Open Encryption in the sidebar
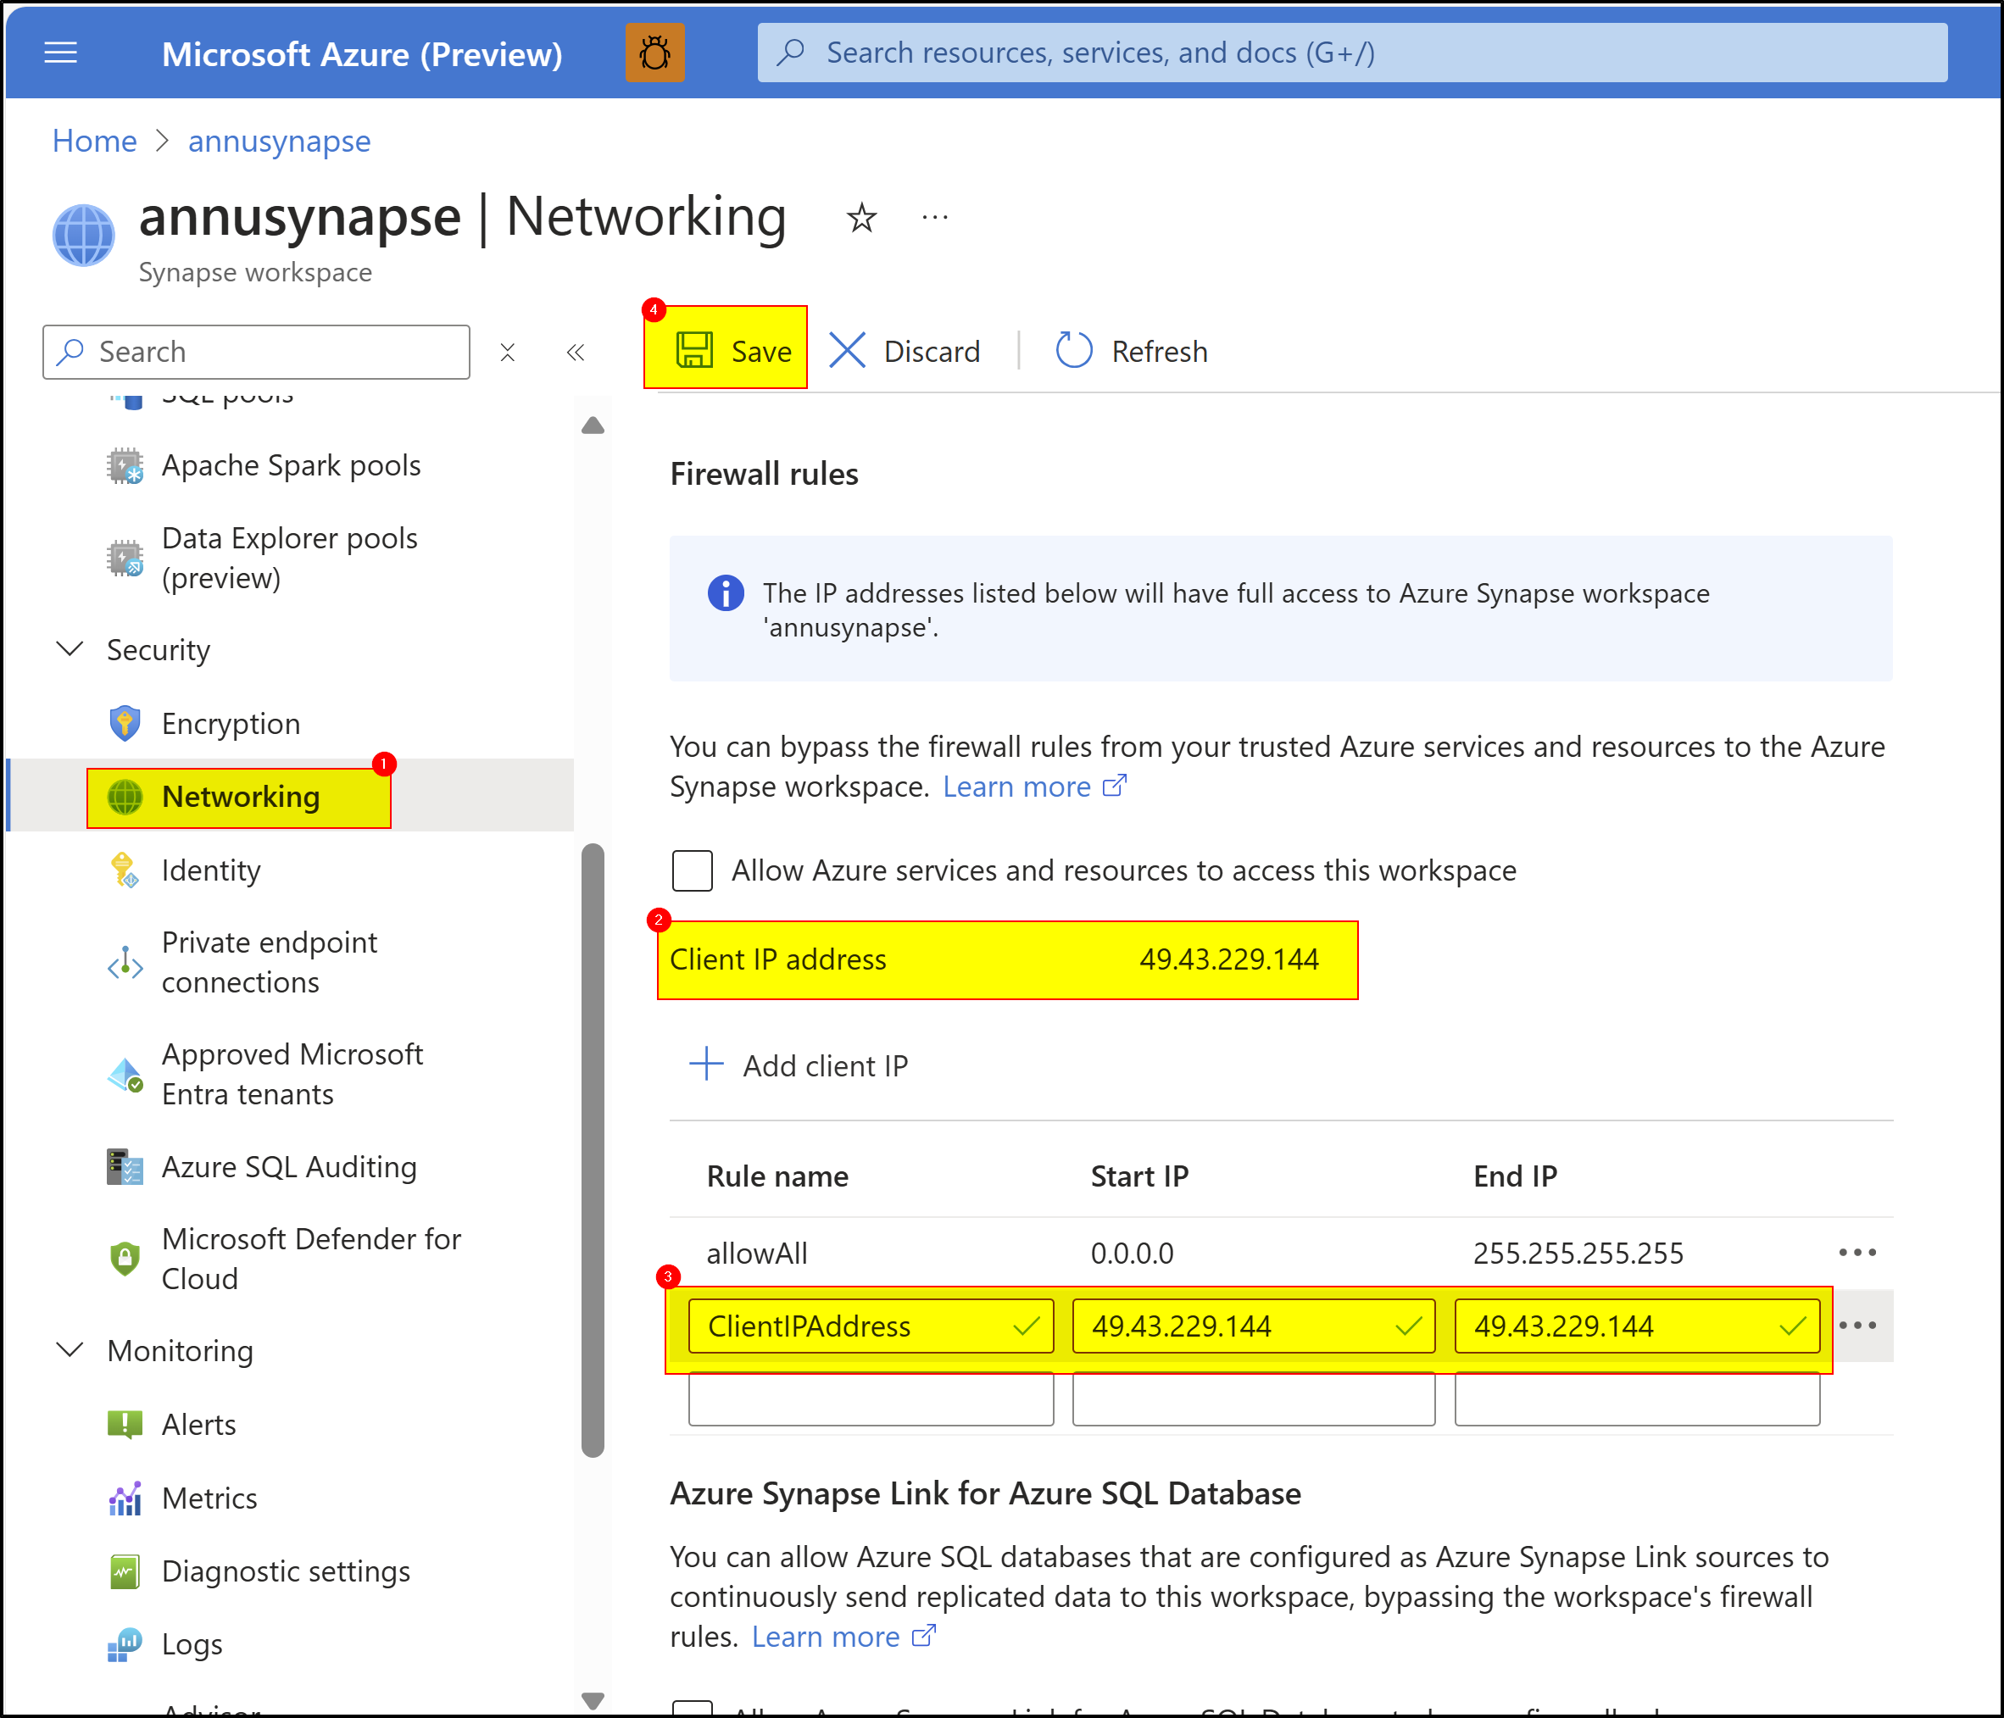2004x1718 pixels. (x=231, y=723)
